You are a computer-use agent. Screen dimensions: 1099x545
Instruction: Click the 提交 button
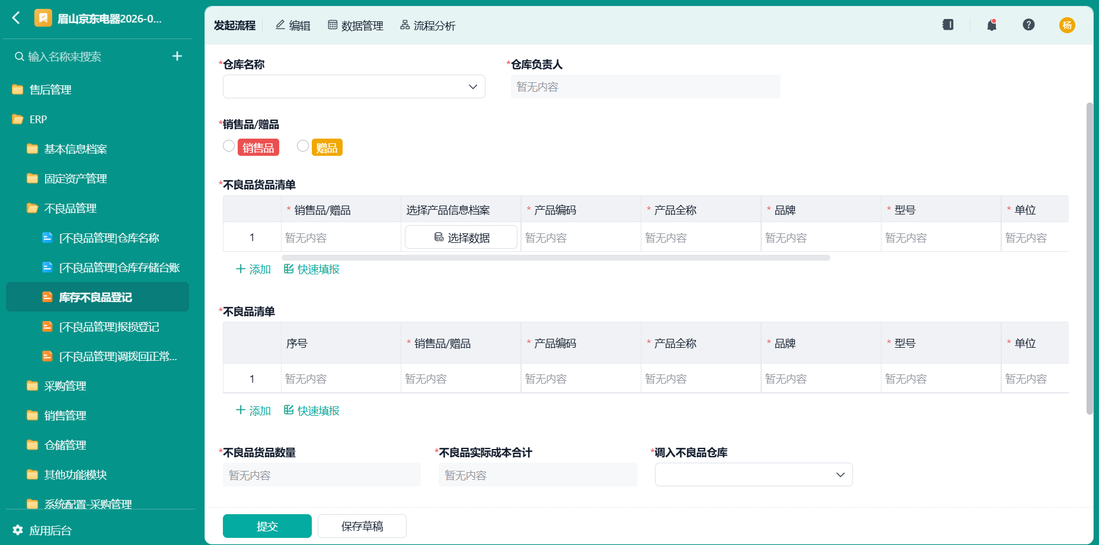tap(267, 526)
